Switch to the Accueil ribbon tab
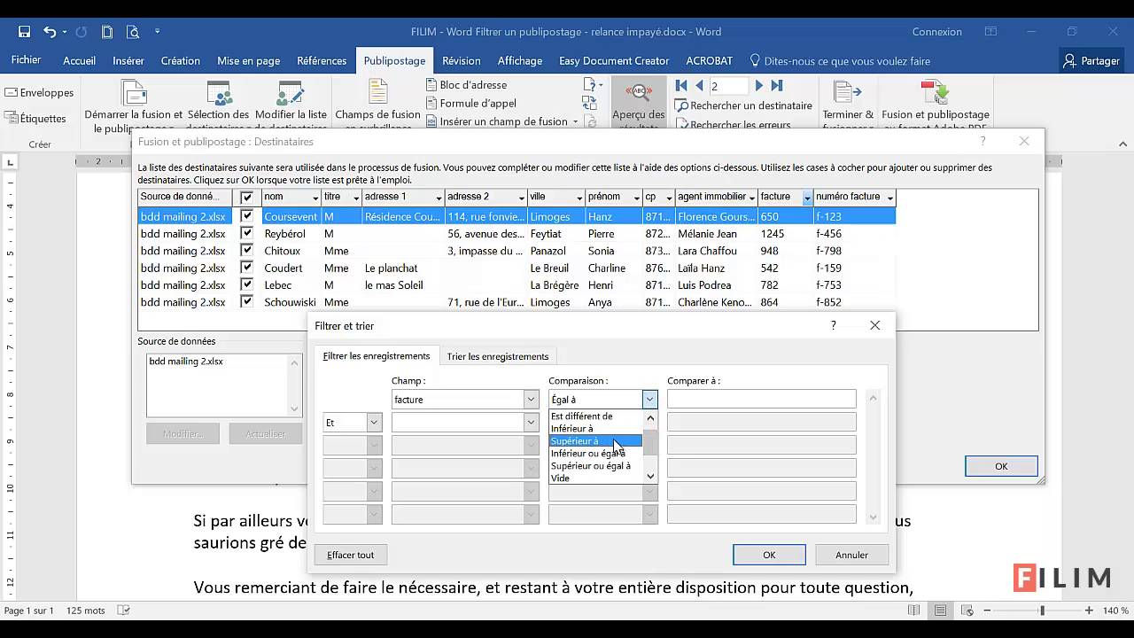Screen dimensions: 1134x638 [80, 61]
